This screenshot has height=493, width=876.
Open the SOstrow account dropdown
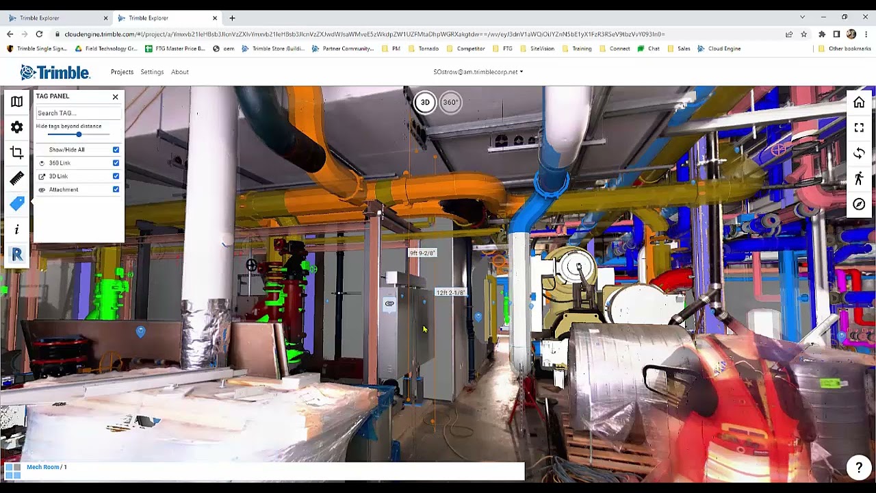pos(478,72)
